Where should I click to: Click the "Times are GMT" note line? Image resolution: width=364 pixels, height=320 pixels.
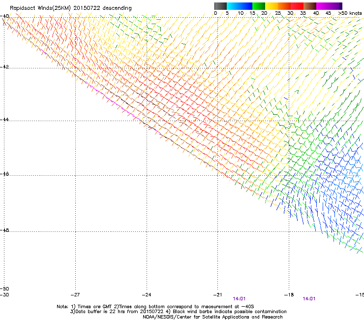tap(155, 307)
